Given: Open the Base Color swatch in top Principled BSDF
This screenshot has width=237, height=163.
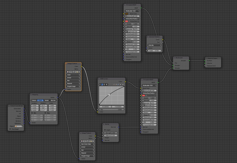Looking at the screenshot, I should [127, 14].
